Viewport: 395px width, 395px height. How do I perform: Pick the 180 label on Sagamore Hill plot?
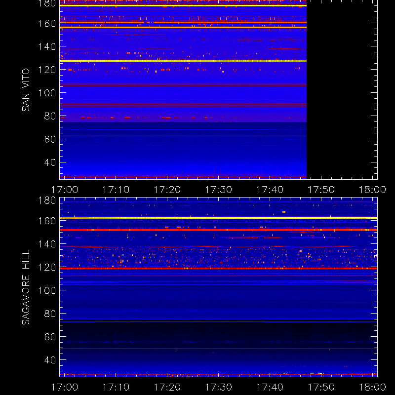coord(47,200)
